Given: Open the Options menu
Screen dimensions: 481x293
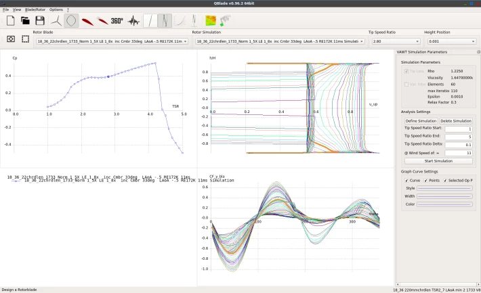Looking at the screenshot, I should click(x=56, y=9).
